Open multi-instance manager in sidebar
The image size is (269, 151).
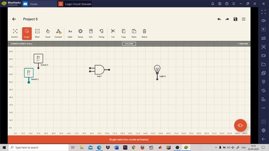pos(264,73)
